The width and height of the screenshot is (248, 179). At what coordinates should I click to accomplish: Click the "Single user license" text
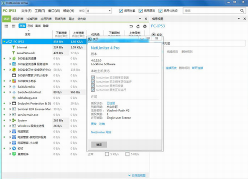coord(119,118)
